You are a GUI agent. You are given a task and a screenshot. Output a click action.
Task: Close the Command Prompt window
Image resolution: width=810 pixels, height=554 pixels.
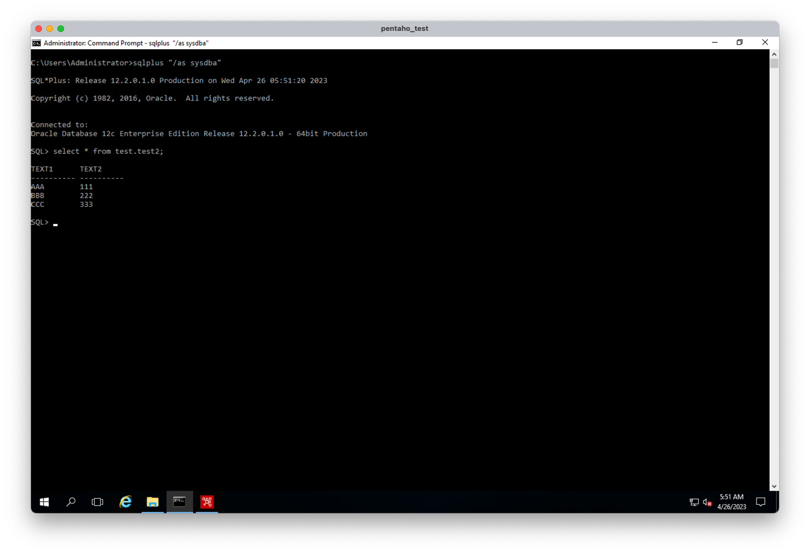[765, 42]
